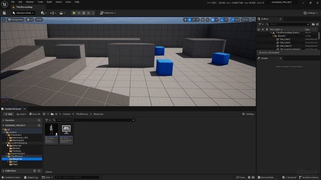Click the Stop play session button
This screenshot has width=321, height=180.
(x=84, y=13)
